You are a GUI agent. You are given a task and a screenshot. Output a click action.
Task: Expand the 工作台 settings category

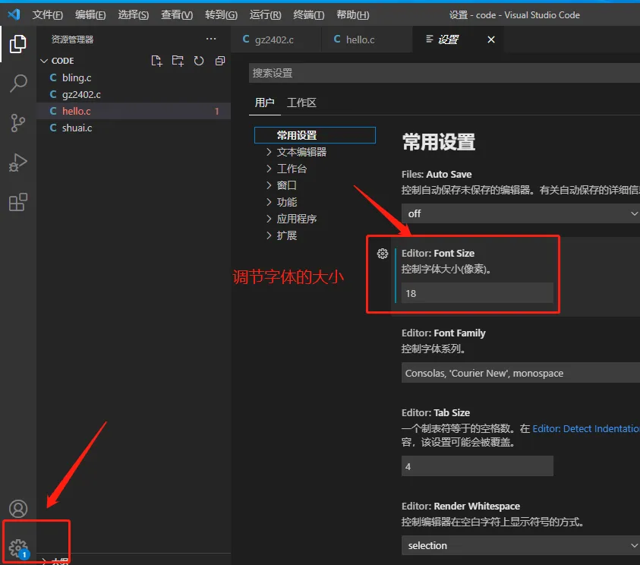tap(269, 169)
